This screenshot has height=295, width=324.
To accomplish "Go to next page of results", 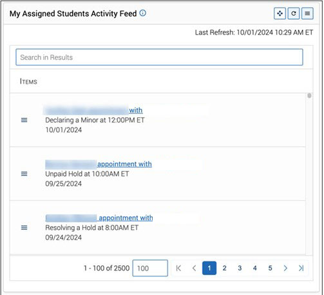I will pos(285,268).
